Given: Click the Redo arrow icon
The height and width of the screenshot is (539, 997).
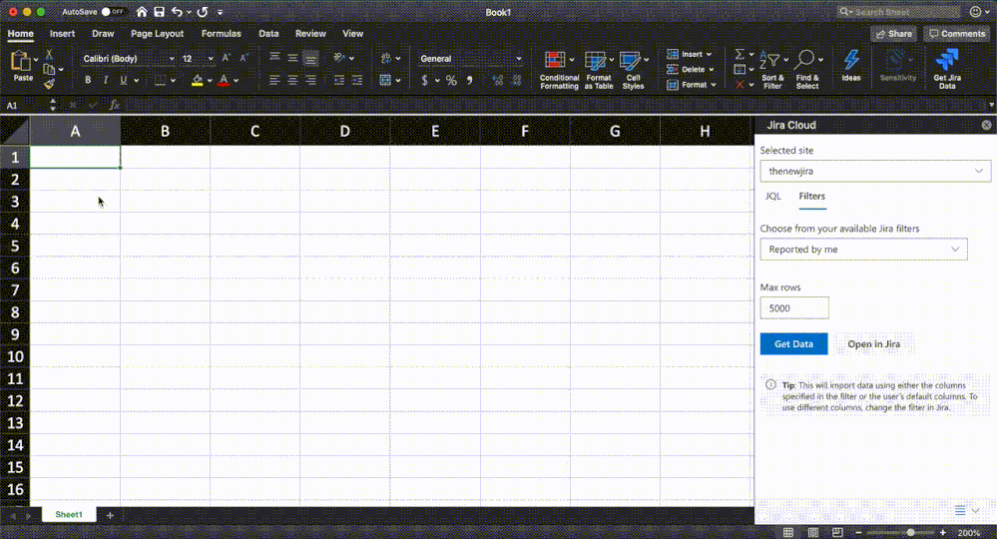Looking at the screenshot, I should pyautogui.click(x=203, y=11).
